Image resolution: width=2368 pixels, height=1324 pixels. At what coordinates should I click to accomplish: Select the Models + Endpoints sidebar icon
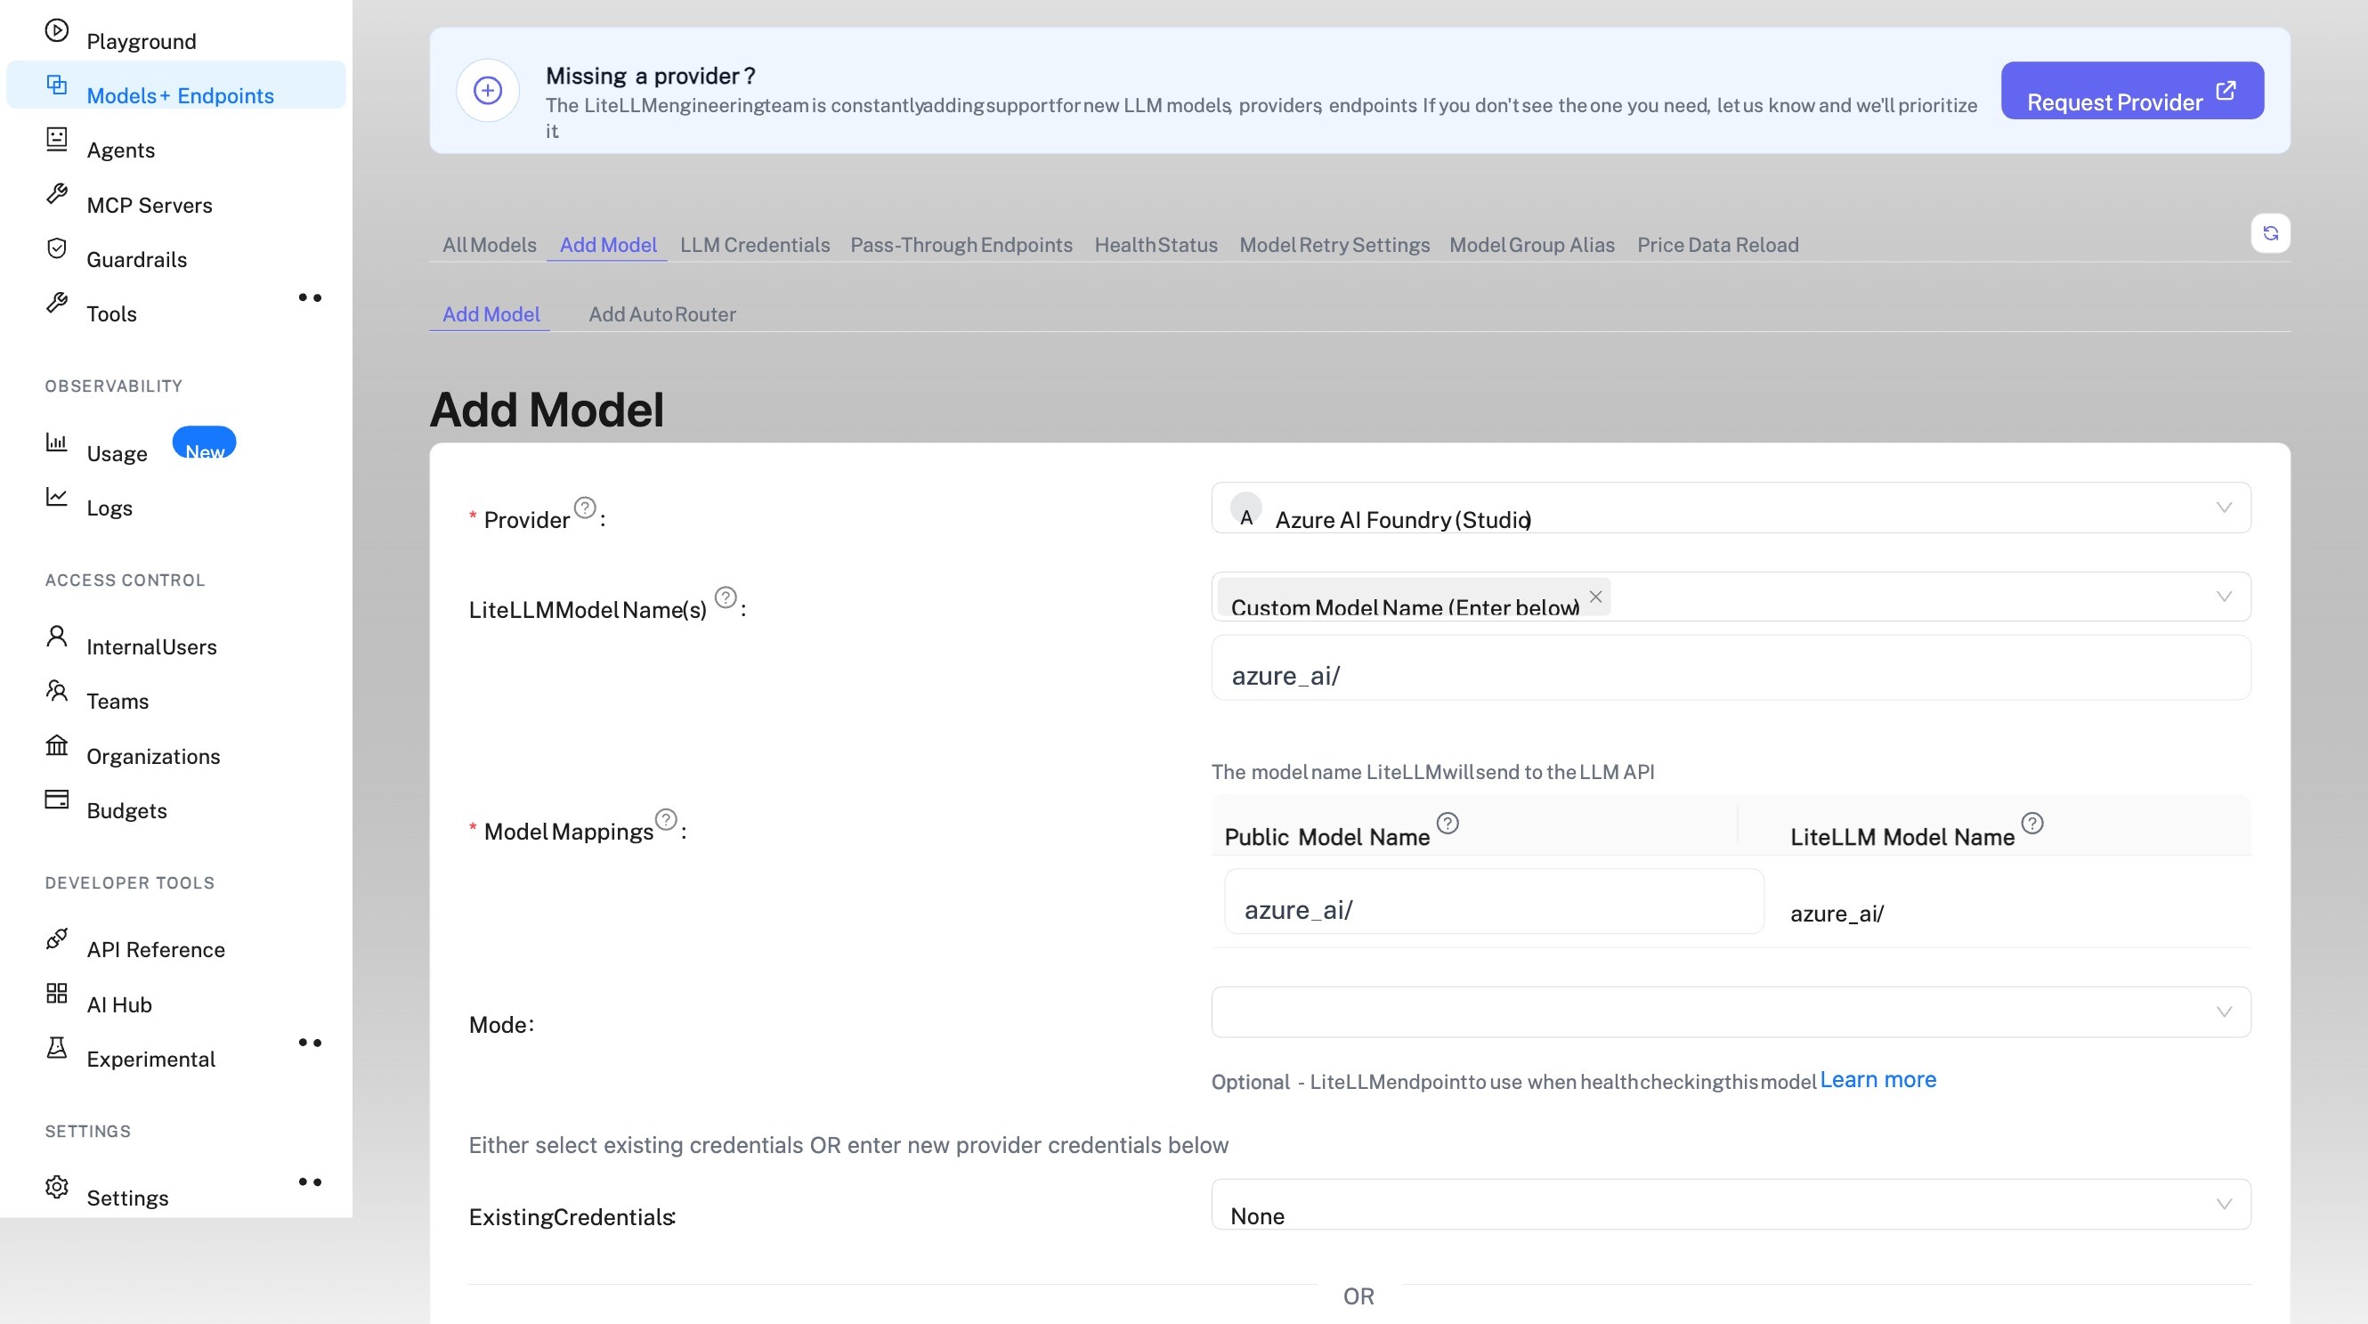coord(56,85)
